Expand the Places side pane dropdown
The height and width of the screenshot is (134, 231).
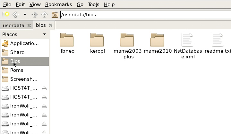(x=44, y=34)
